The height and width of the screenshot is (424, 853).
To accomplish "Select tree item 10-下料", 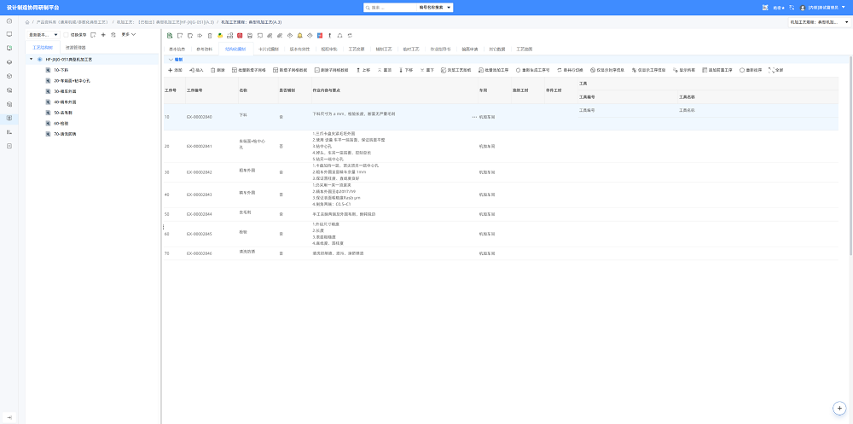I will click(61, 70).
